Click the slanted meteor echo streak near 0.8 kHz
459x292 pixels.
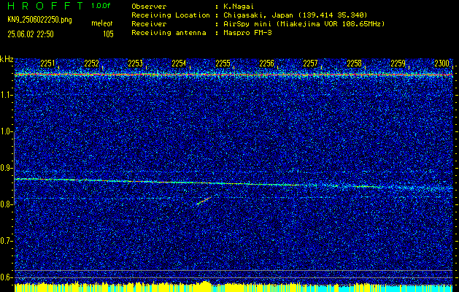pos(204,201)
